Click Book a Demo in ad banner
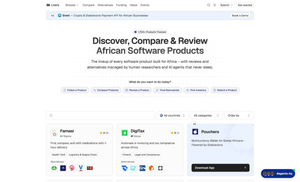The image size is (300, 182). [240, 15]
